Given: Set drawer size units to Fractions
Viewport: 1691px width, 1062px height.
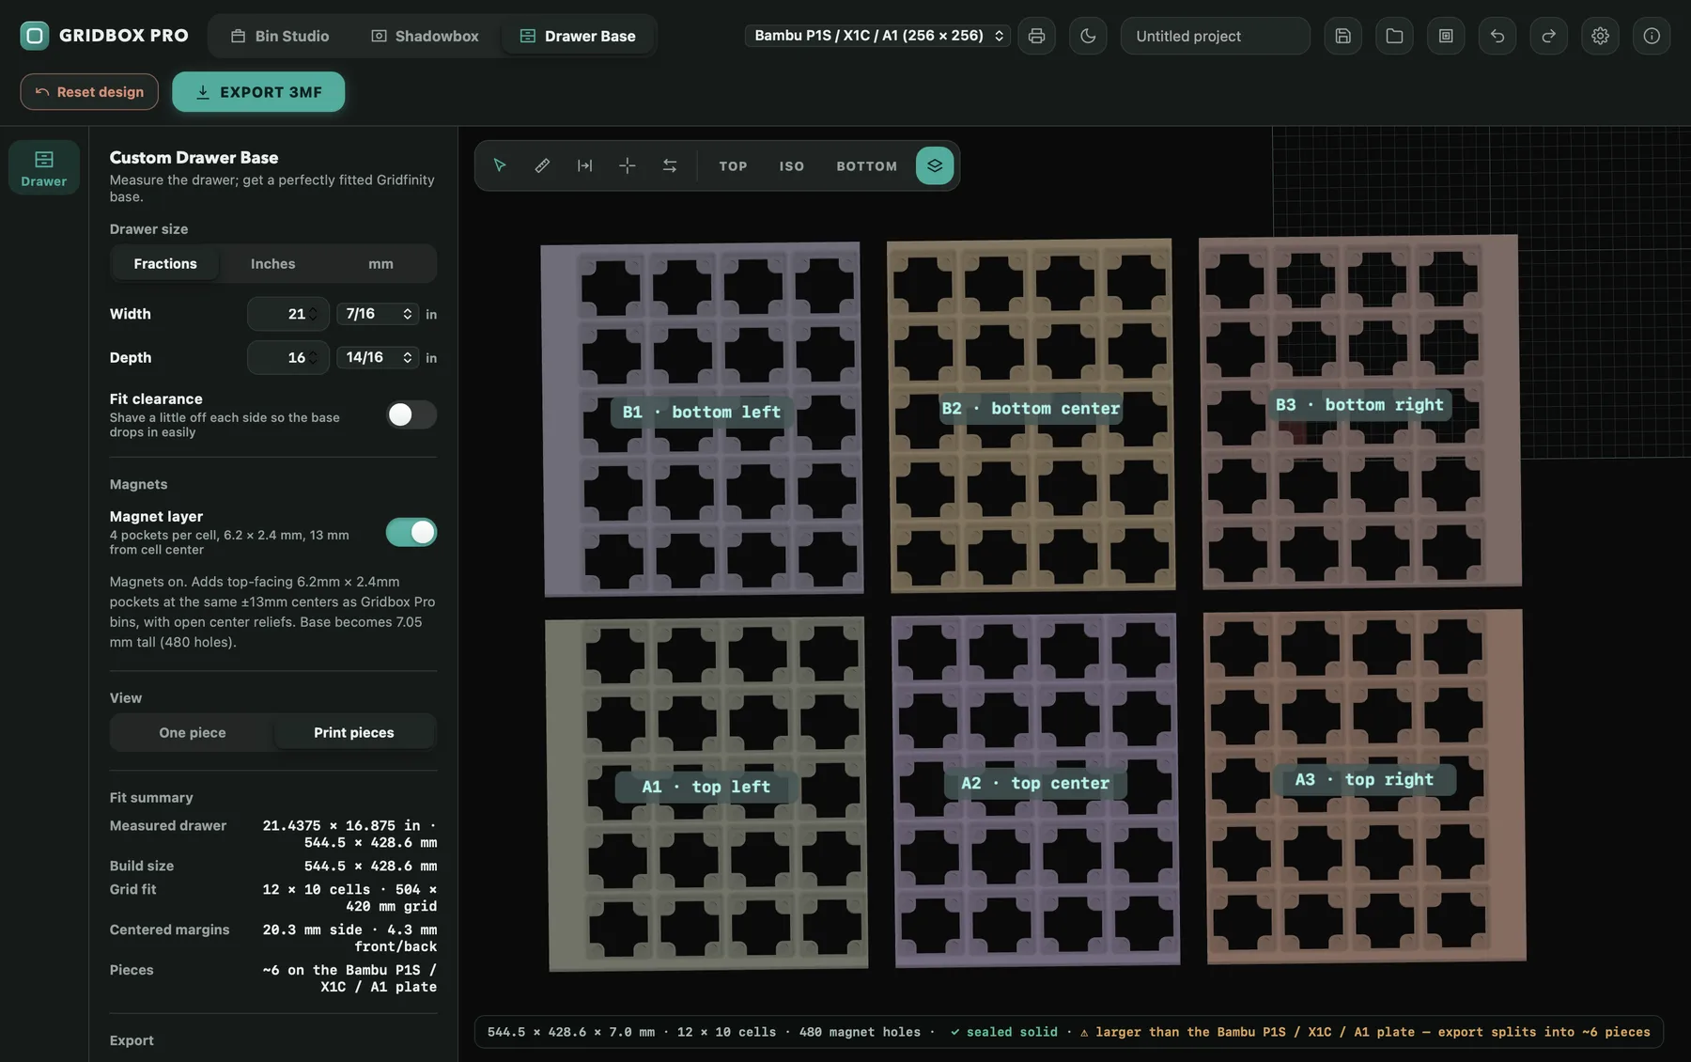Looking at the screenshot, I should click(165, 263).
